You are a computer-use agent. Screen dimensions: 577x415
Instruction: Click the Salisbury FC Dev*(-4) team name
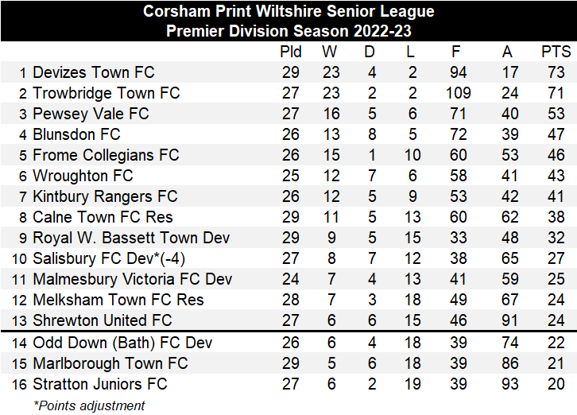click(x=108, y=258)
